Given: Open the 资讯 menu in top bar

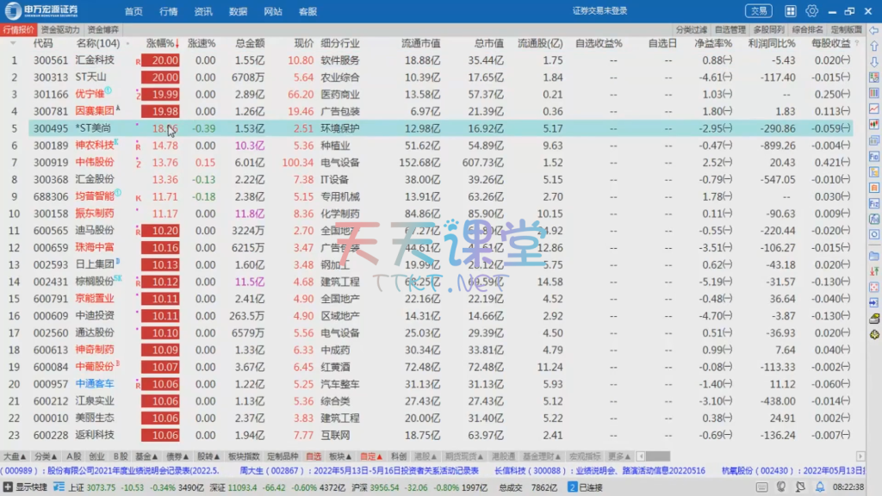Looking at the screenshot, I should (203, 11).
